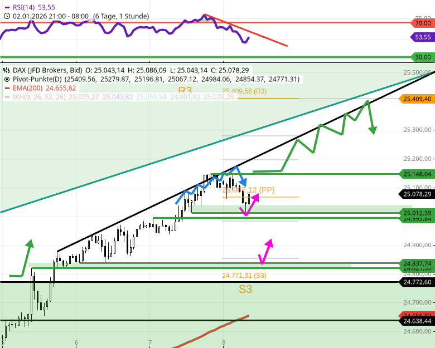Click the green up arrow at far left
This screenshot has height=348, width=435.
[29, 245]
